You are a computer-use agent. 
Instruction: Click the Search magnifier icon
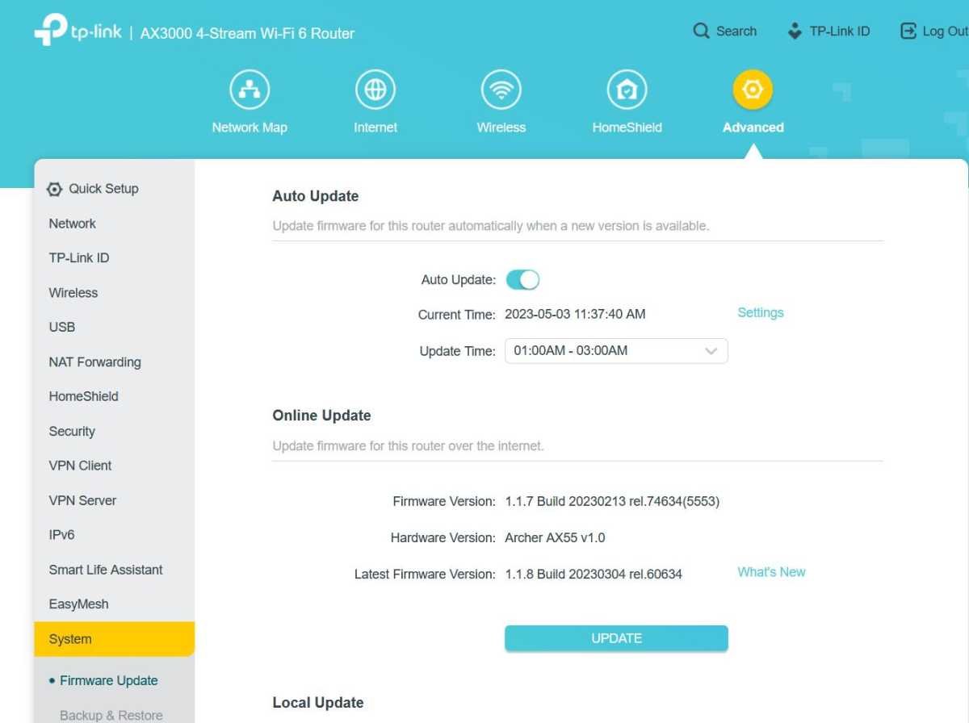tap(701, 31)
